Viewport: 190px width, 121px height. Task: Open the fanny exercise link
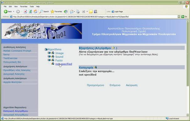[6, 55]
